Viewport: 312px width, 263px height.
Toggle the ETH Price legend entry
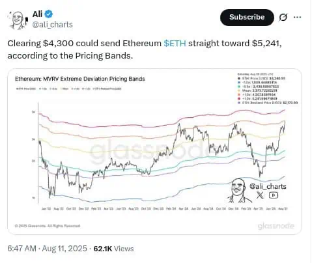pyautogui.click(x=26, y=89)
